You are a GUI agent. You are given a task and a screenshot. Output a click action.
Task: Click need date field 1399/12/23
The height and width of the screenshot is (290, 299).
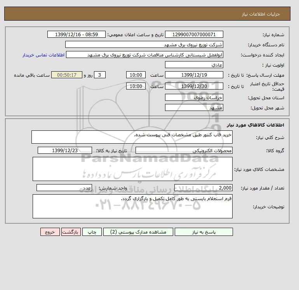pyautogui.click(x=65, y=150)
